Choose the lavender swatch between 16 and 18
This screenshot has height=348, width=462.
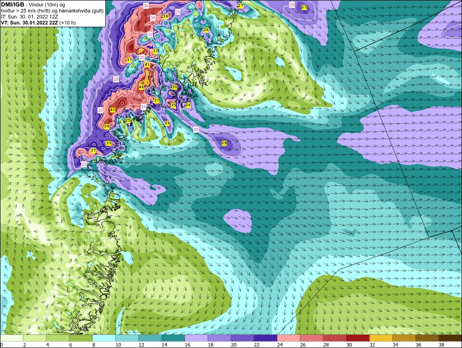tap(196, 338)
